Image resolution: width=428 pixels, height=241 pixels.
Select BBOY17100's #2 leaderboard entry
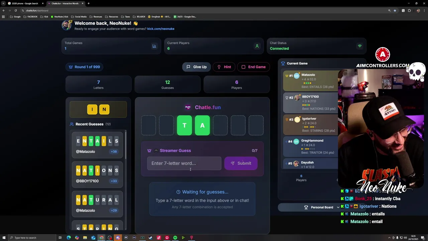310,103
